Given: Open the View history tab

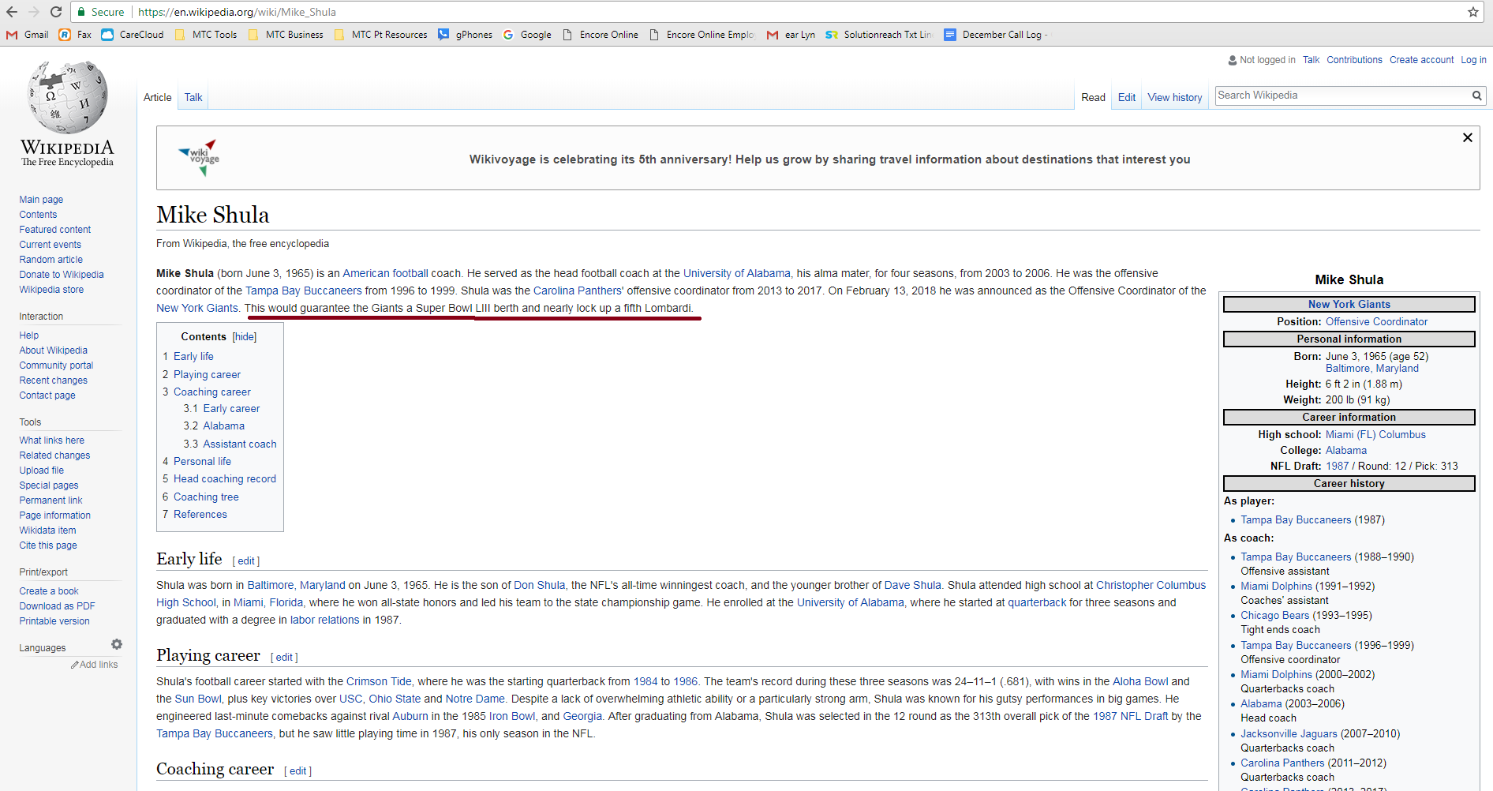Looking at the screenshot, I should coord(1175,97).
